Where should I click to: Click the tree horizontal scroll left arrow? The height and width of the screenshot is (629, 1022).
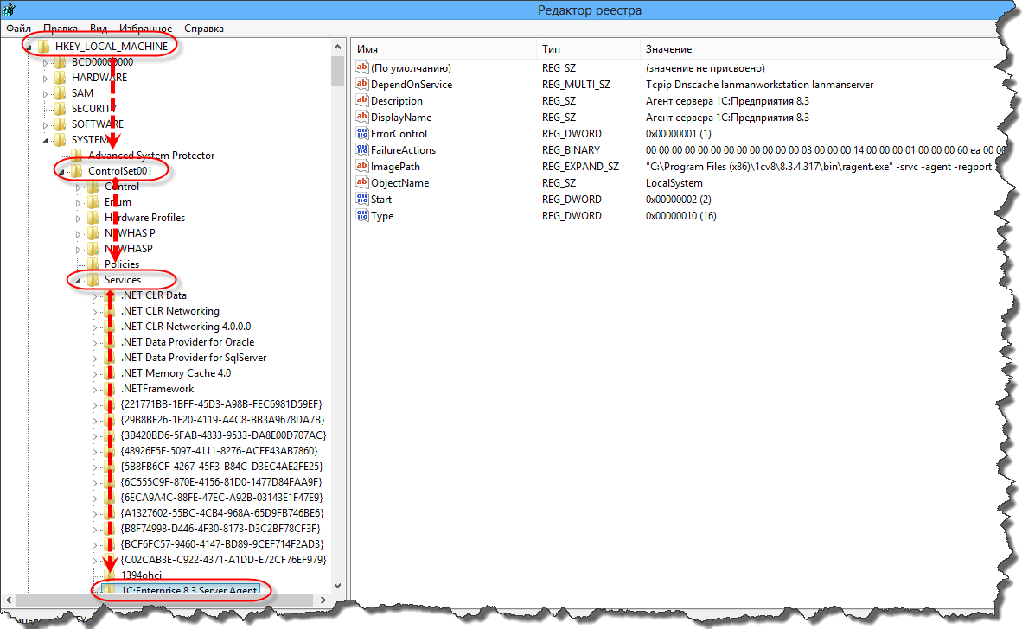(9, 600)
